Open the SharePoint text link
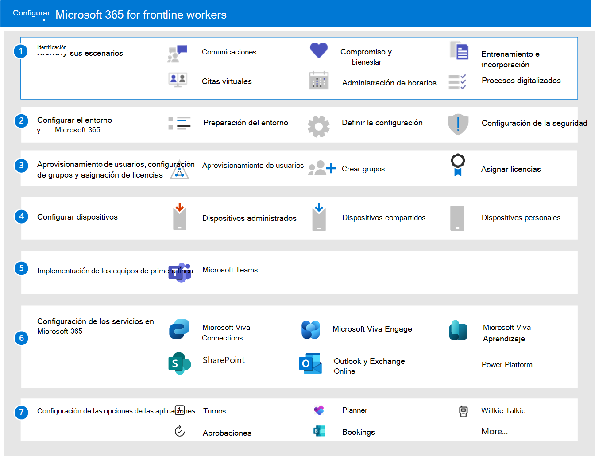The height and width of the screenshot is (456, 595). (x=224, y=360)
